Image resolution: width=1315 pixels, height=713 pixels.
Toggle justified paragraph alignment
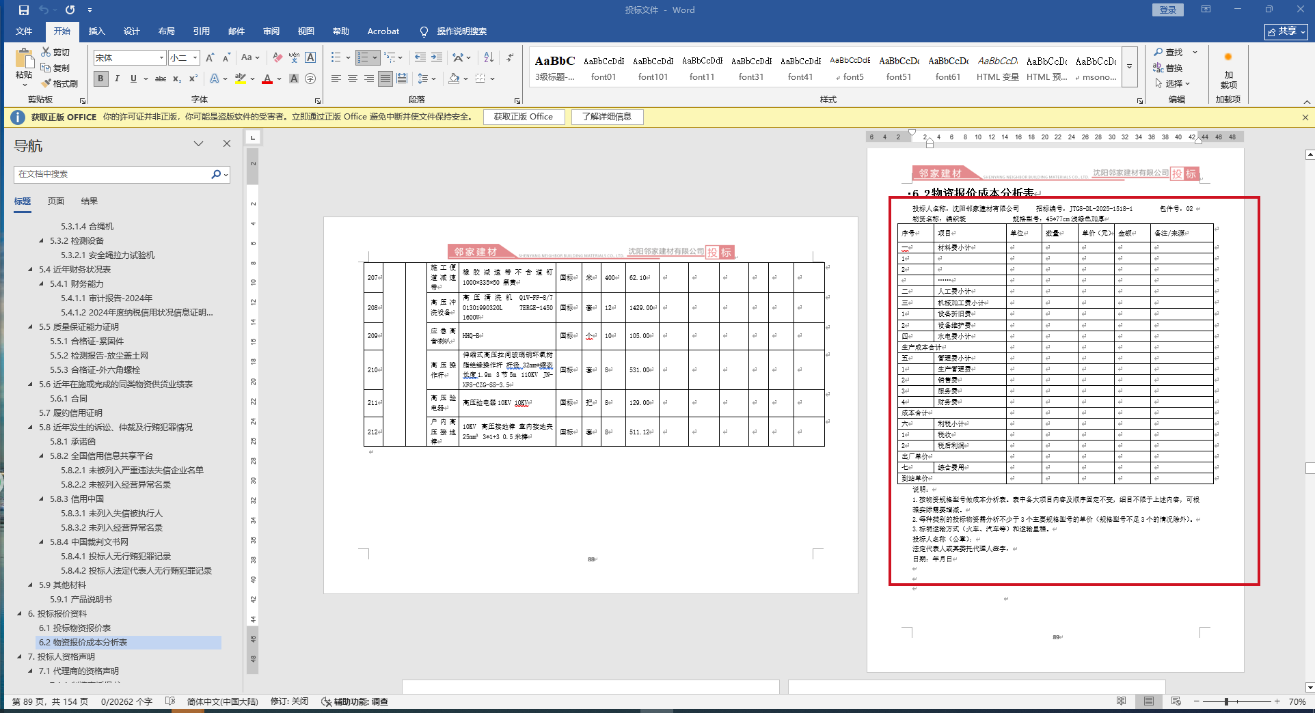pyautogui.click(x=385, y=79)
